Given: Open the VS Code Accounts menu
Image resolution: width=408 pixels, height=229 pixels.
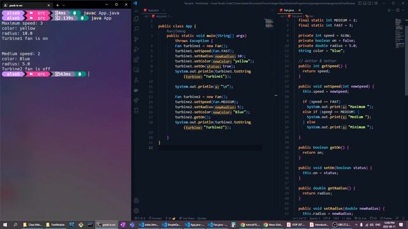Looking at the screenshot, I should [136, 200].
